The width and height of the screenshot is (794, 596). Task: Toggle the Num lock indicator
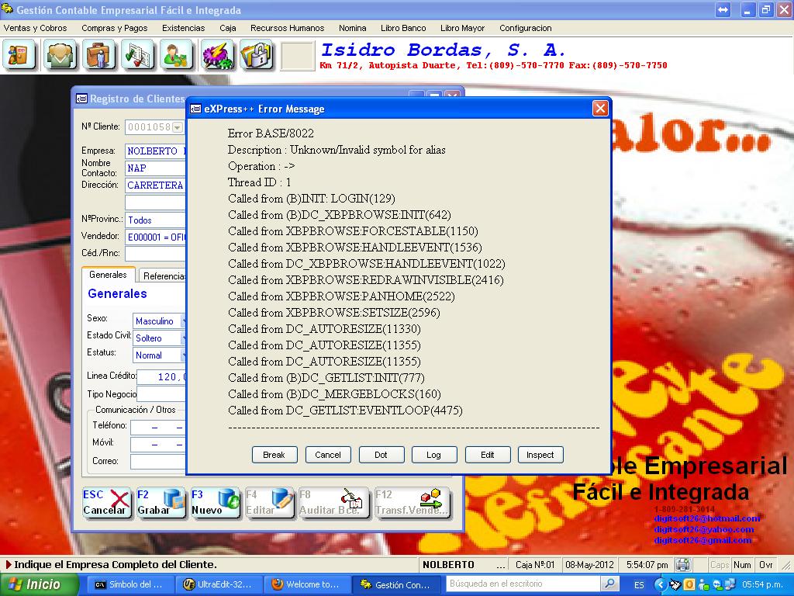point(742,565)
